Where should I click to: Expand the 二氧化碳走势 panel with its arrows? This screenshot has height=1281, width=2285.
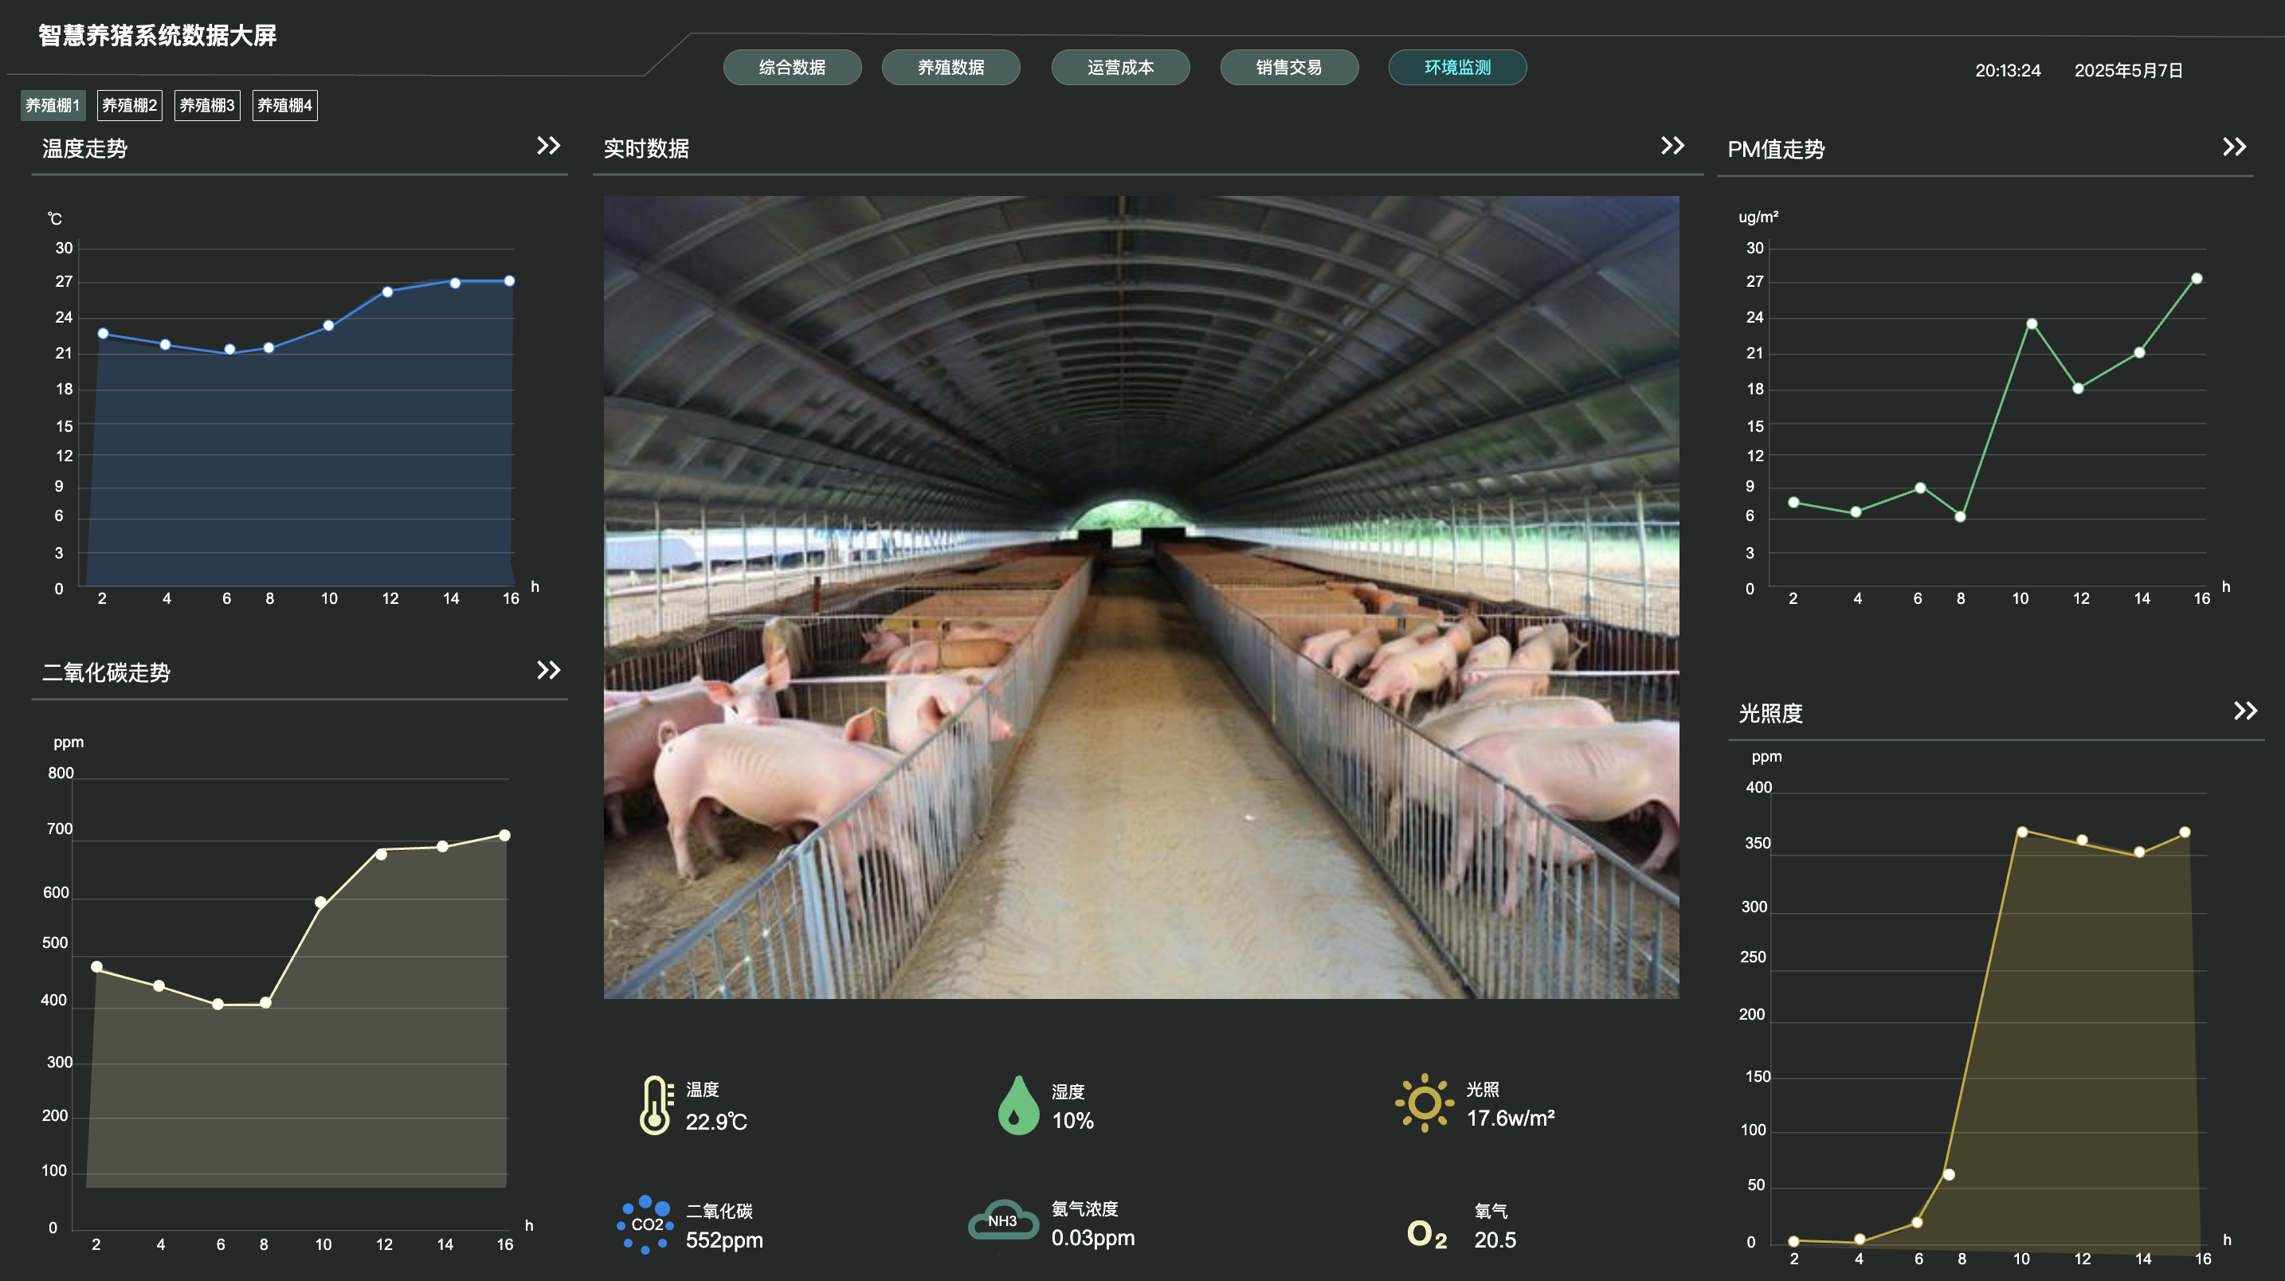click(x=548, y=670)
